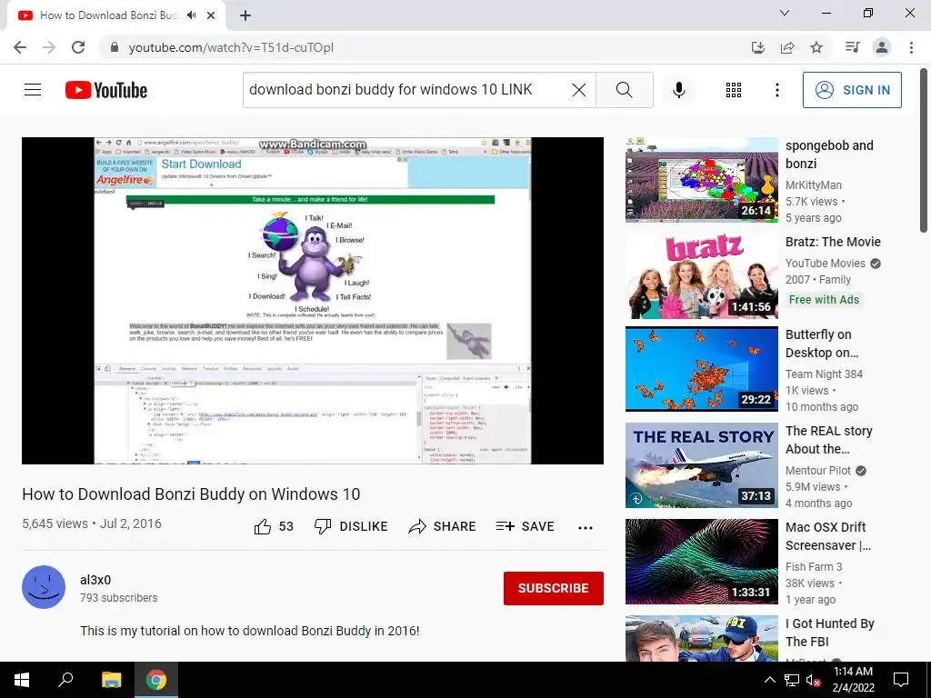Subscribe to the al3x0 channel
The height and width of the screenshot is (698, 931).
554,588
